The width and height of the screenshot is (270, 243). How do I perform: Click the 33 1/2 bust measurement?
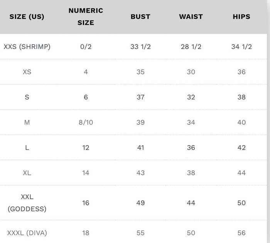140,47
